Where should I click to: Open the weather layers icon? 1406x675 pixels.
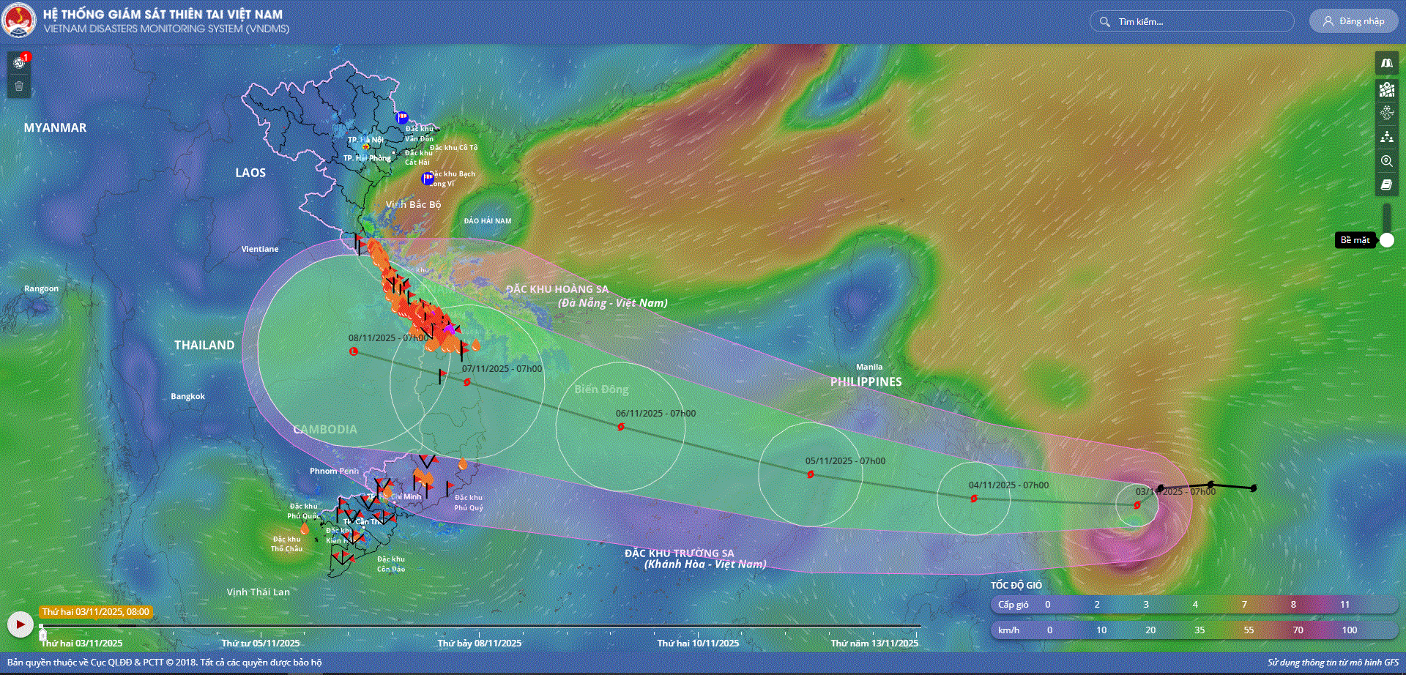[x=1386, y=113]
